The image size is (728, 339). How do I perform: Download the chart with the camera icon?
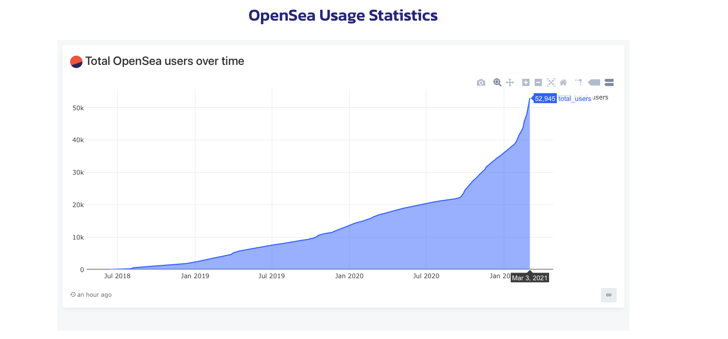(481, 82)
